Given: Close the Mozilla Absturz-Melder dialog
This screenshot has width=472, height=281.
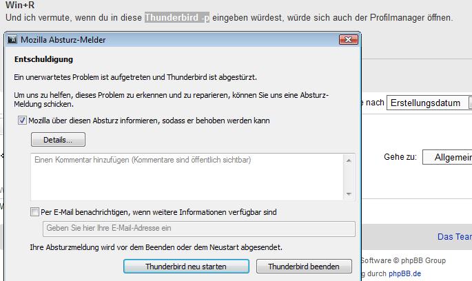Looking at the screenshot, I should [348, 39].
